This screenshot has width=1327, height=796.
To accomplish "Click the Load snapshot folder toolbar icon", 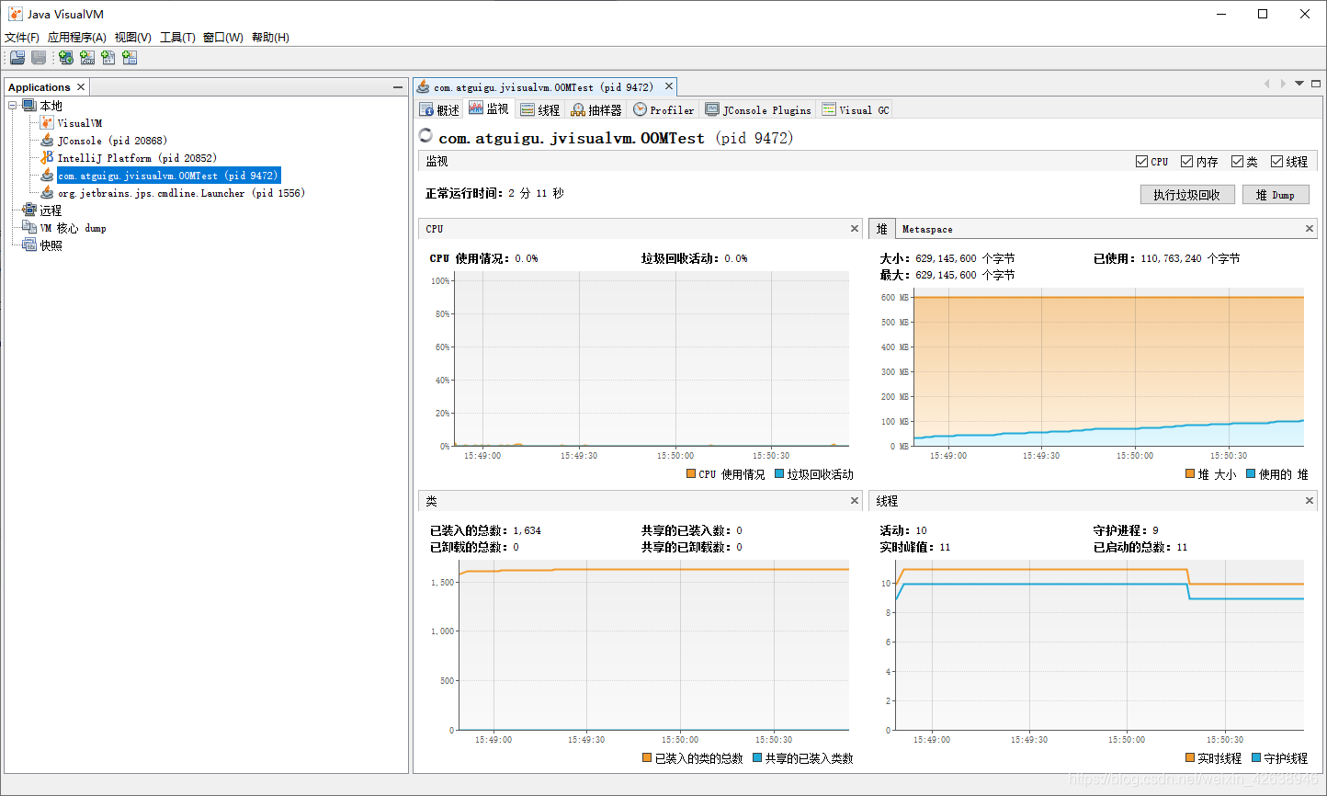I will click(17, 57).
